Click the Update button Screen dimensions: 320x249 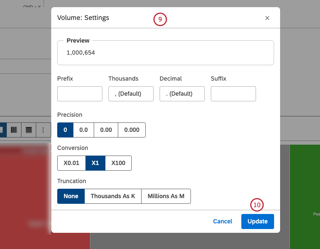pyautogui.click(x=258, y=221)
